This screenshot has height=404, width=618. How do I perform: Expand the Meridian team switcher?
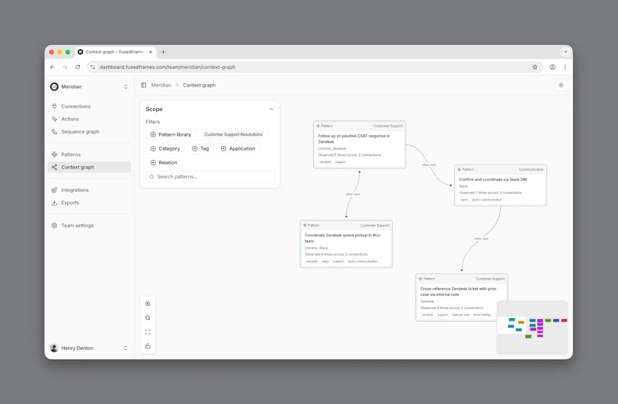[x=125, y=87]
